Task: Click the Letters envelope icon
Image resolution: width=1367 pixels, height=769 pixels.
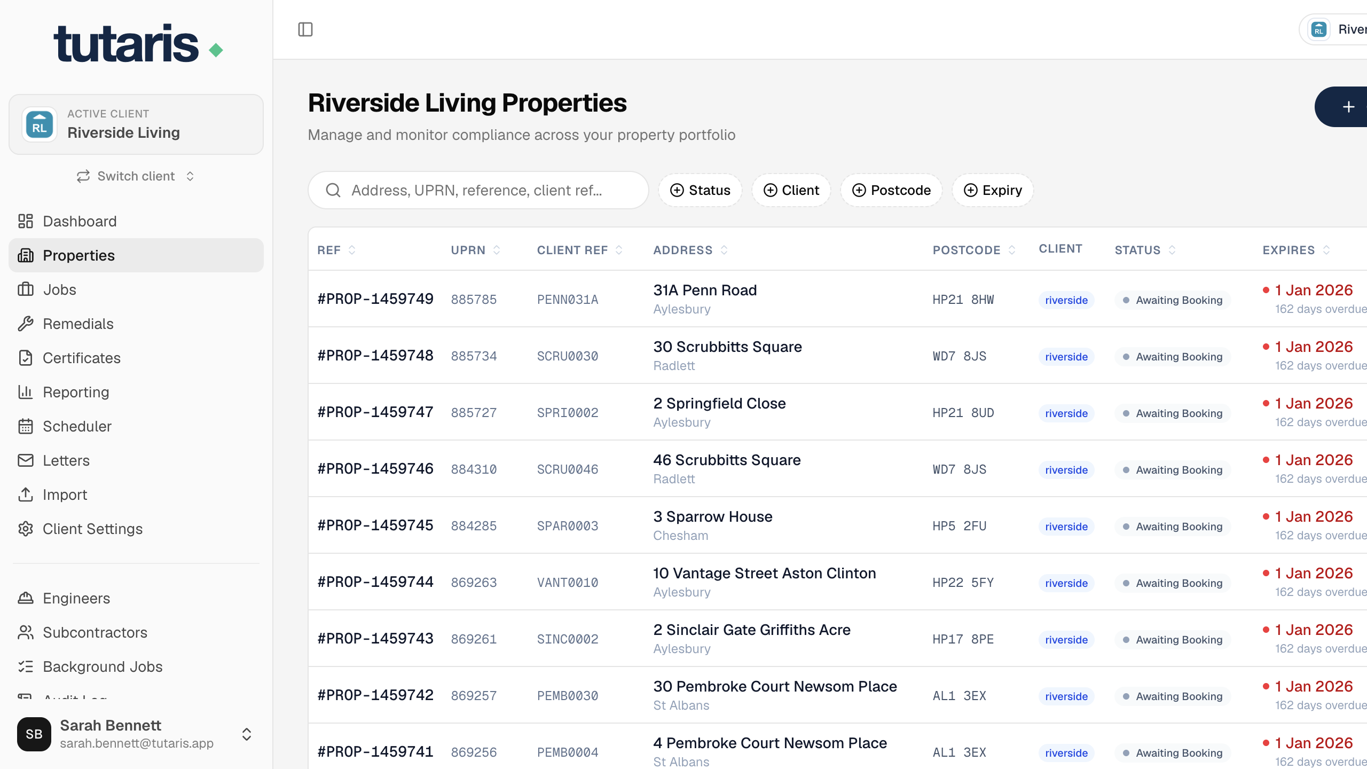Action: [26, 460]
